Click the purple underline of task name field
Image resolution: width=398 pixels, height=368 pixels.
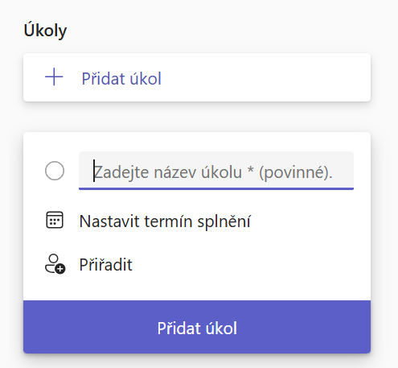[x=216, y=188]
